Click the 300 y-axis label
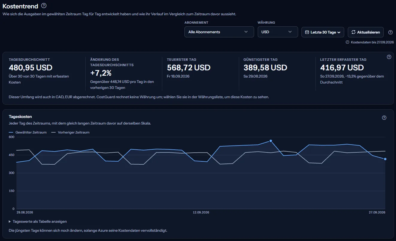396x241 pixels. (x=12, y=173)
